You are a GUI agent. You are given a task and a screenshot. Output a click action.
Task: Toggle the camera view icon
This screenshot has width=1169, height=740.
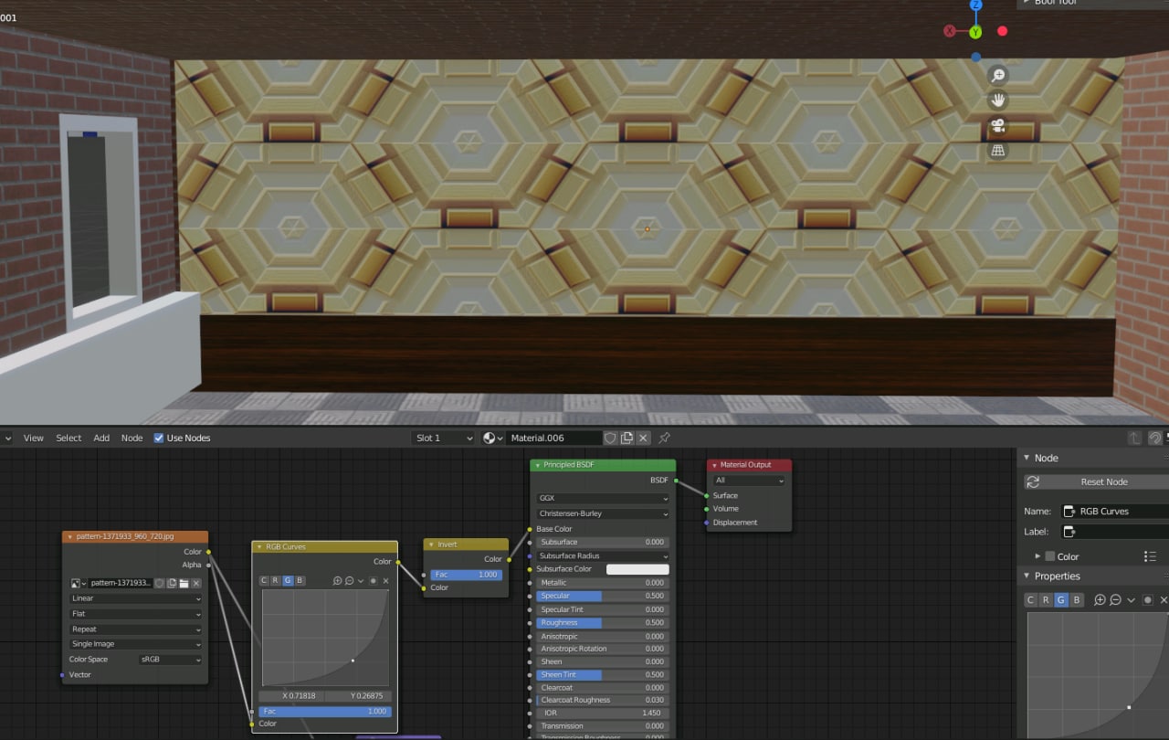(x=998, y=125)
